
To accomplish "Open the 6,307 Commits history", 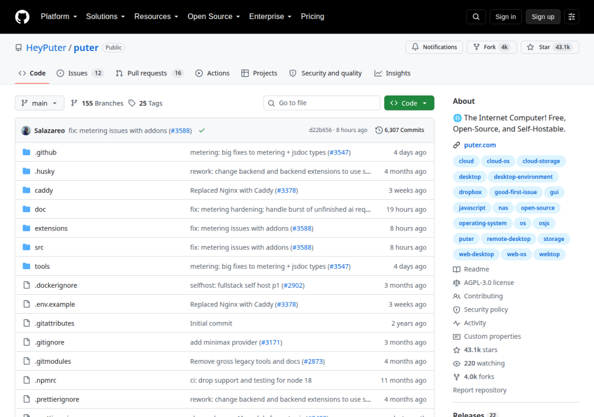I will click(x=400, y=130).
